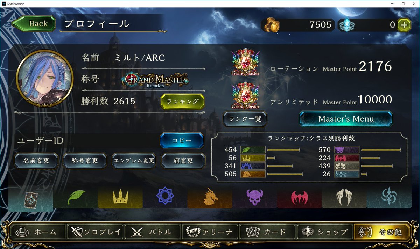Open the card sleeve overview tab
The height and width of the screenshot is (249, 420).
pyautogui.click(x=31, y=199)
